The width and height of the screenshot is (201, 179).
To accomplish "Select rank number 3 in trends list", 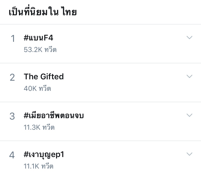I will [12, 116].
